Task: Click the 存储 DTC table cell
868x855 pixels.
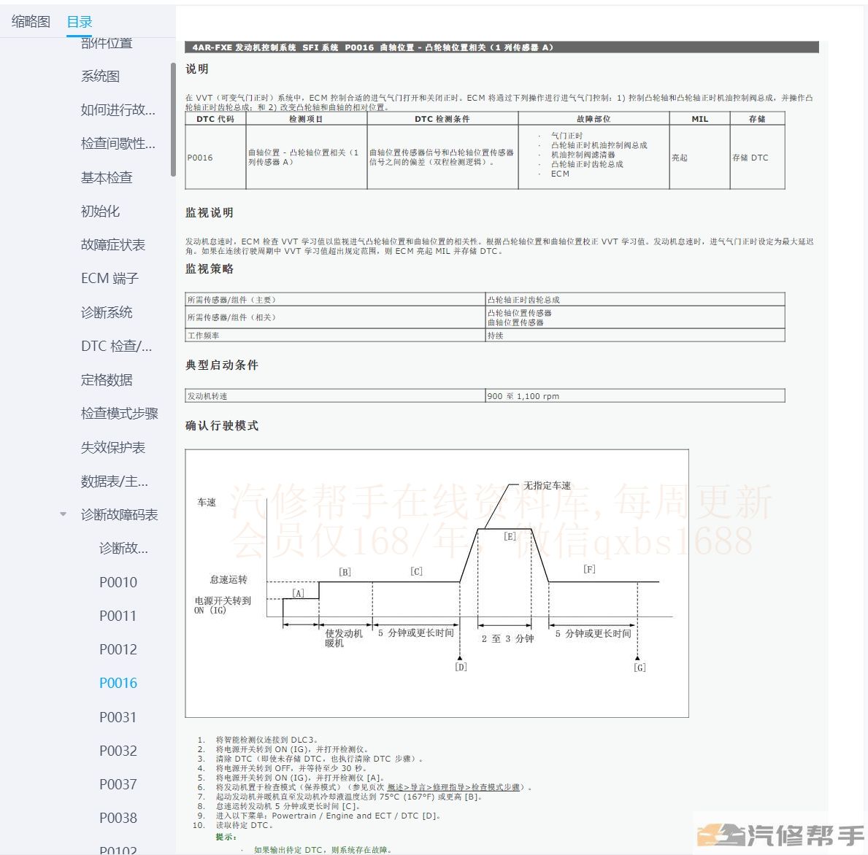Action: tap(757, 158)
